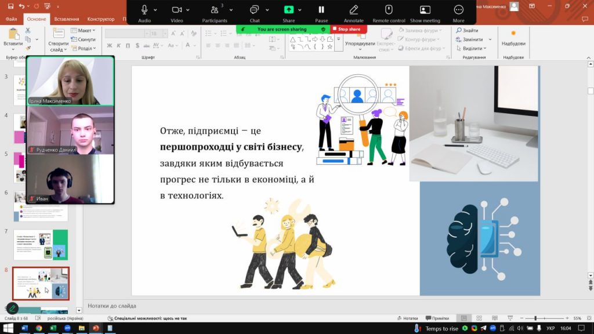Open Excel from the Windows taskbar
This screenshot has width=594, height=334.
coord(53,328)
